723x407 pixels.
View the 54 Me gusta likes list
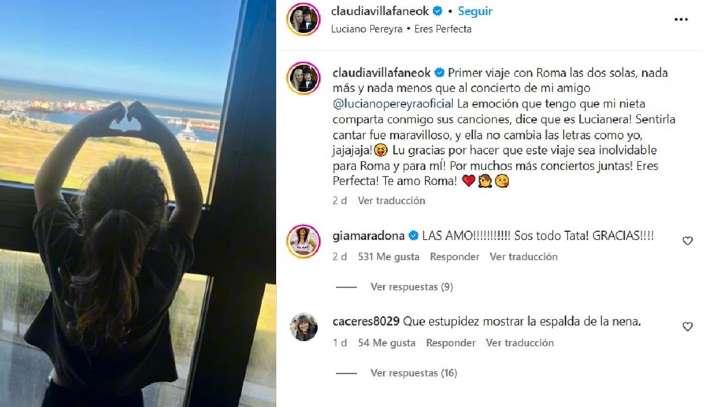pos(386,342)
